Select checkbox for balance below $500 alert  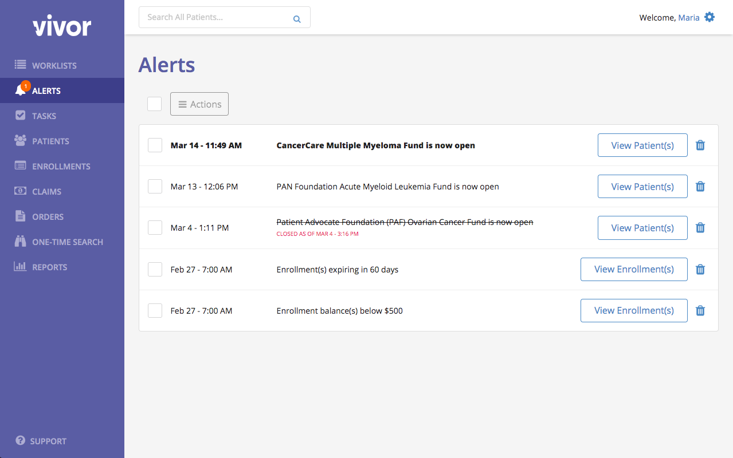pyautogui.click(x=155, y=310)
